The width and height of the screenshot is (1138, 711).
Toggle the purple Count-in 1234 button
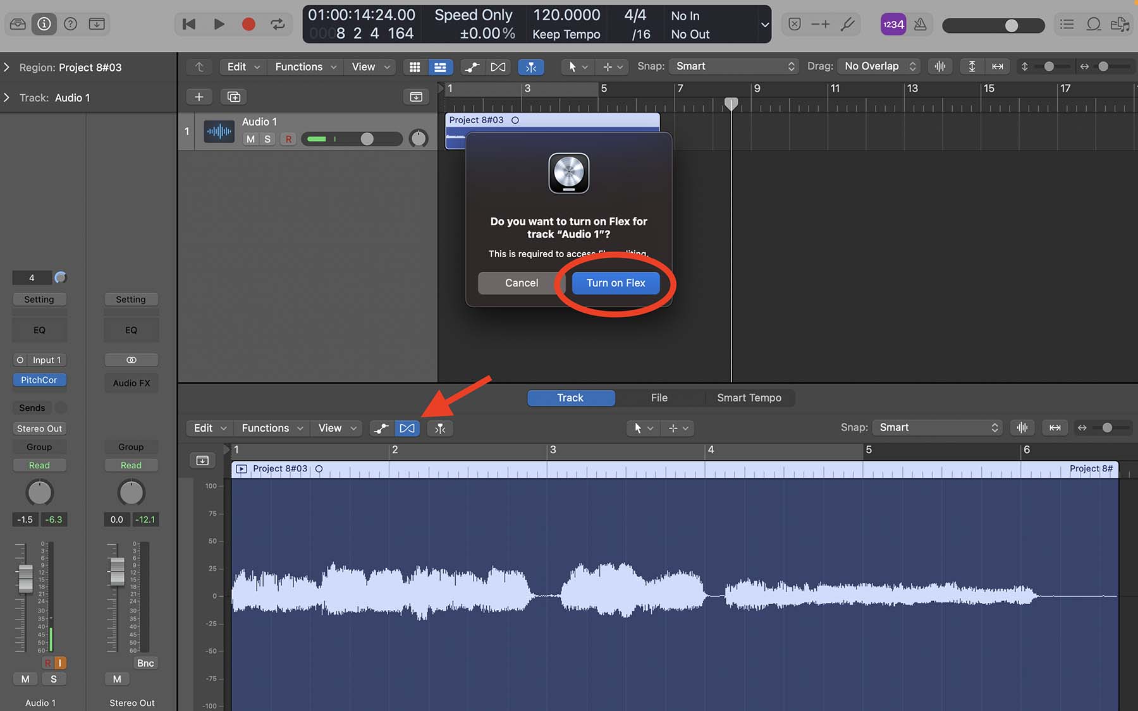[893, 25]
